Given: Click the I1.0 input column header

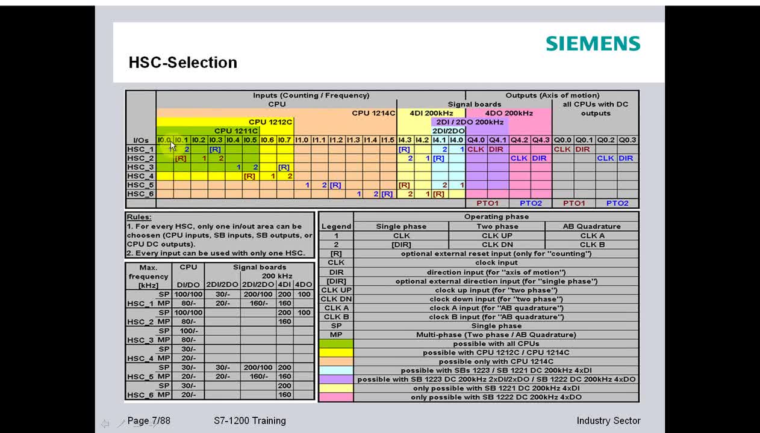Looking at the screenshot, I should click(302, 140).
